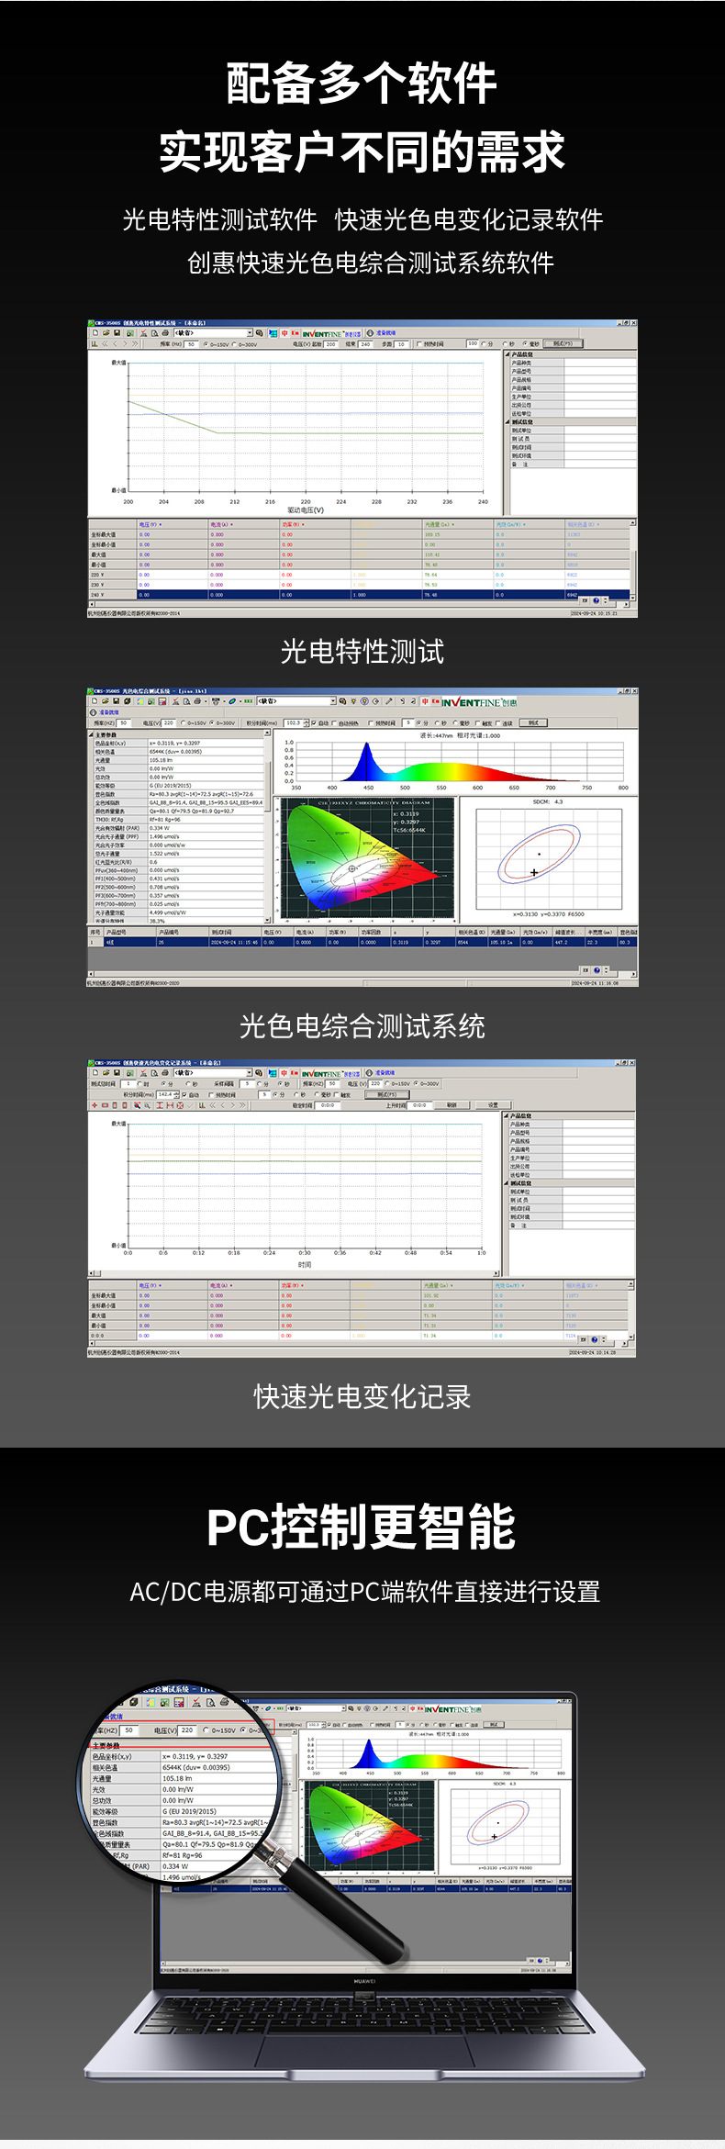Click Open folder icon in 光电特性测试 window
This screenshot has height=2149, width=725.
pyautogui.click(x=106, y=332)
